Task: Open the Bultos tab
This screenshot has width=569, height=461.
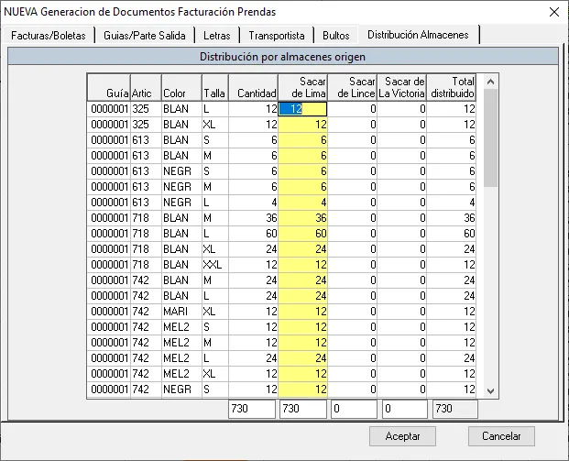Action: click(336, 36)
